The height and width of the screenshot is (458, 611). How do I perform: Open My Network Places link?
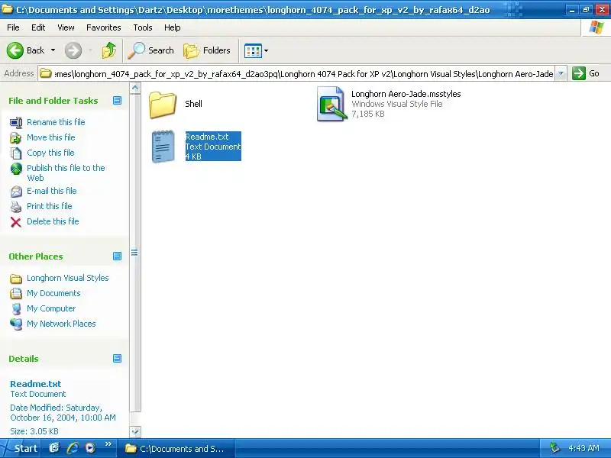61,323
